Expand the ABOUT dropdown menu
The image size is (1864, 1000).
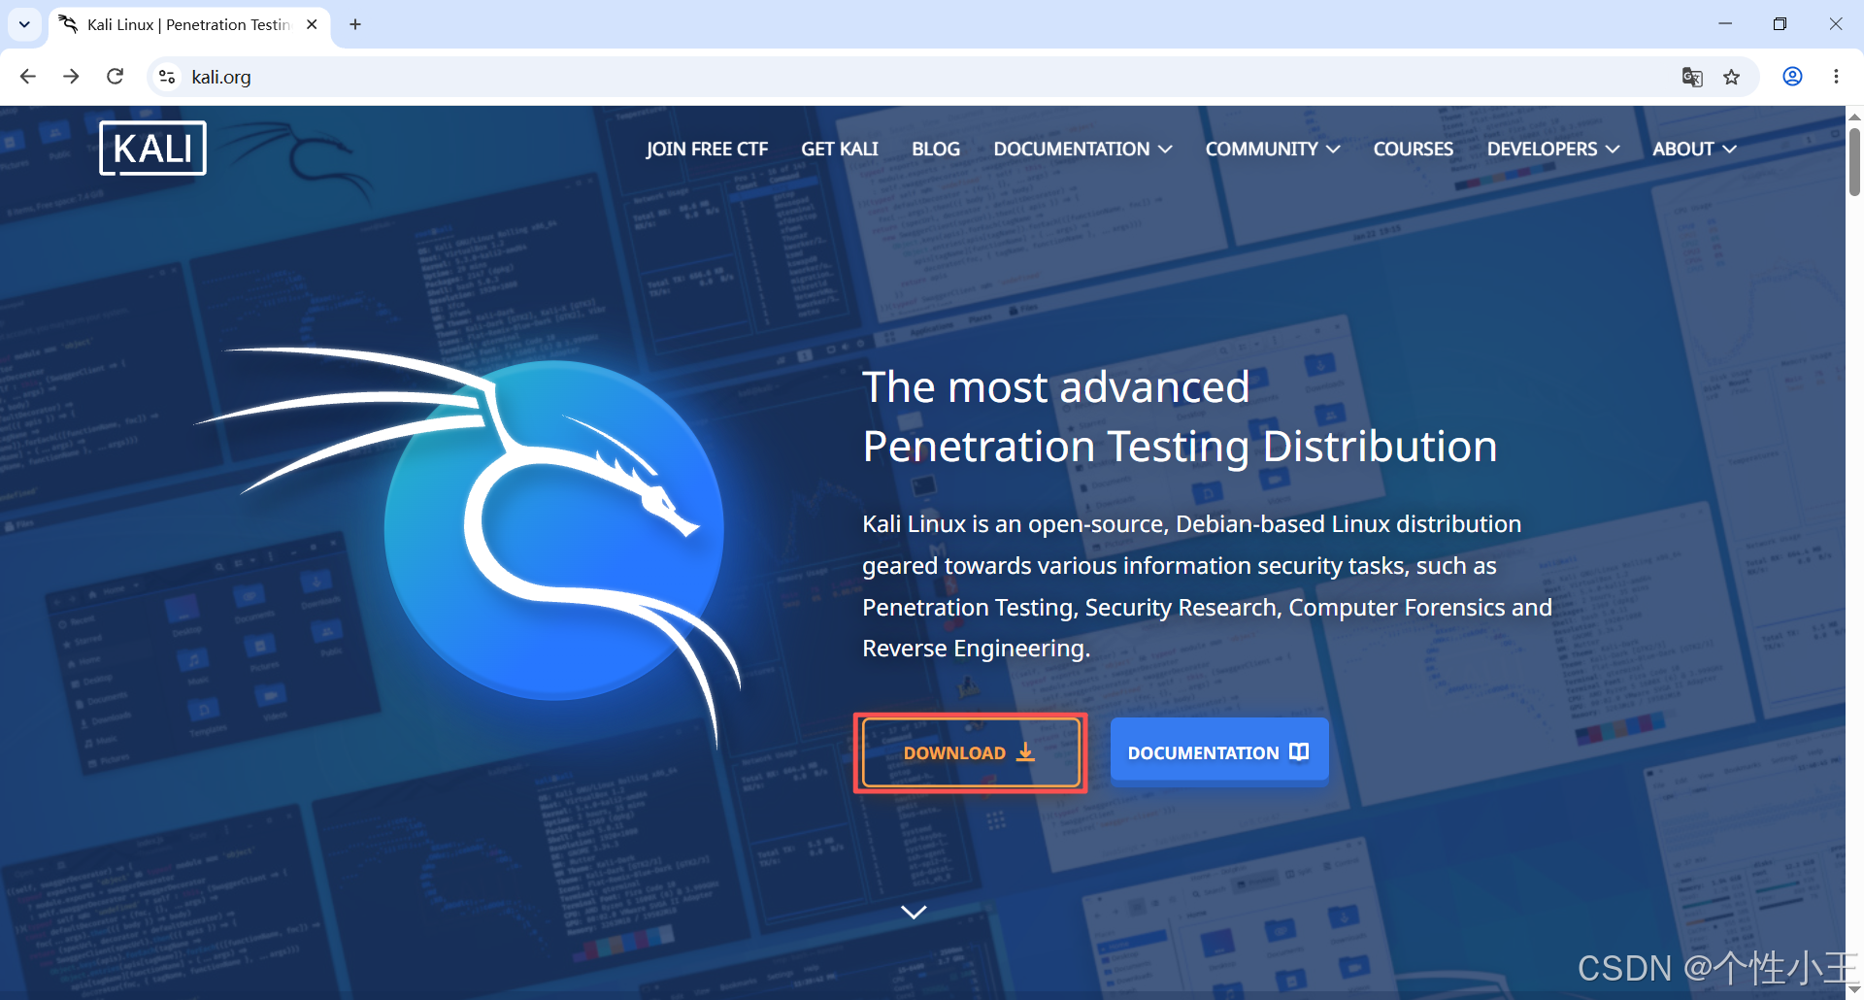point(1694,149)
